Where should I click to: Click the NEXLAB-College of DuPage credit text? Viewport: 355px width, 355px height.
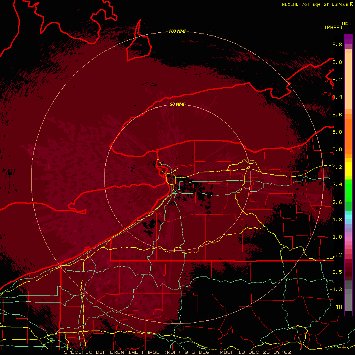(315, 4)
